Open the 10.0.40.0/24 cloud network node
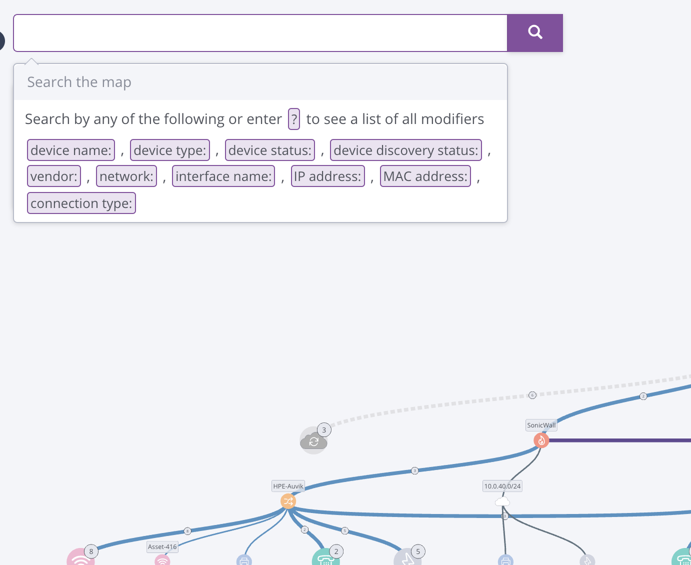 point(502,501)
